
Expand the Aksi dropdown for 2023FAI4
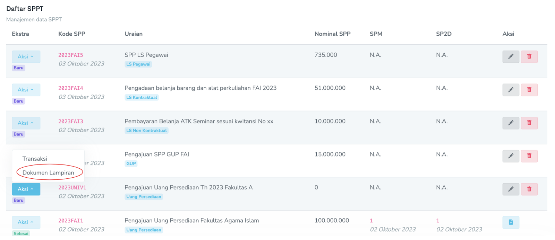pos(26,90)
